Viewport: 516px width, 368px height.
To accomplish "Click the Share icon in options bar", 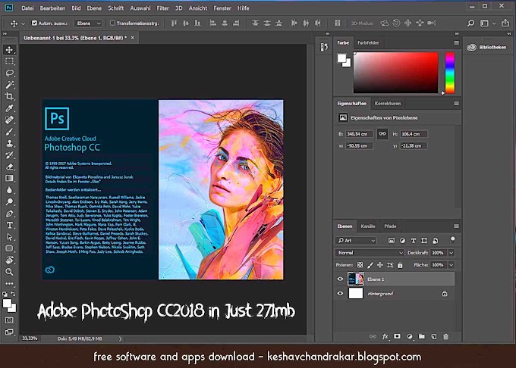I will coord(505,23).
